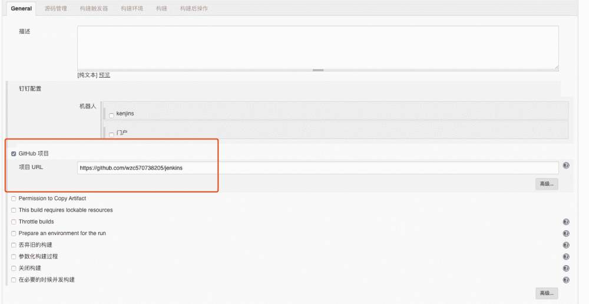589x304 pixels.
Task: Enable the kenjins robot checkbox
Action: pyautogui.click(x=111, y=115)
